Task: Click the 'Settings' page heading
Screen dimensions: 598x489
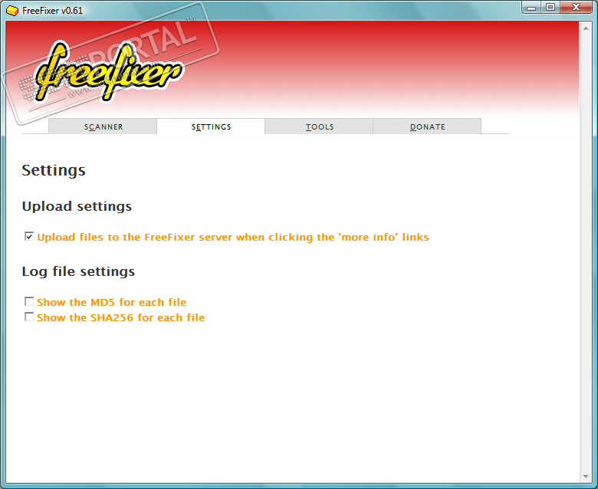Action: point(54,170)
